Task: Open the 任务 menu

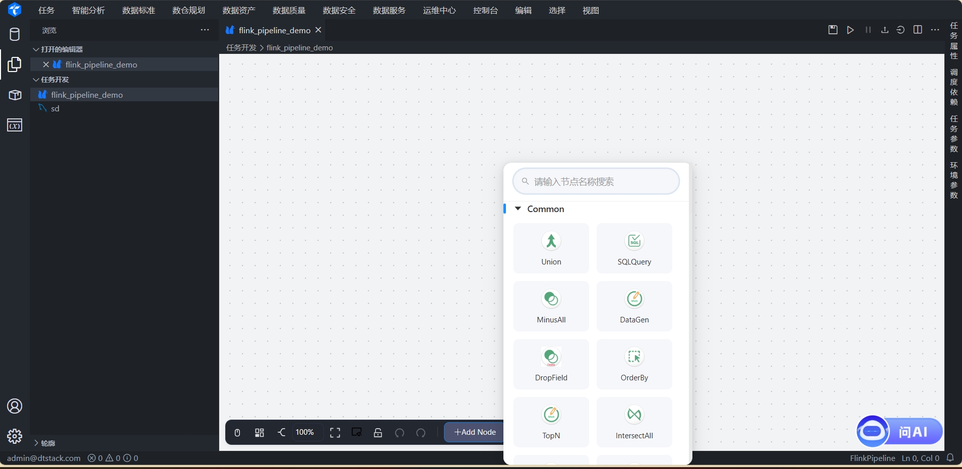Action: (46, 10)
